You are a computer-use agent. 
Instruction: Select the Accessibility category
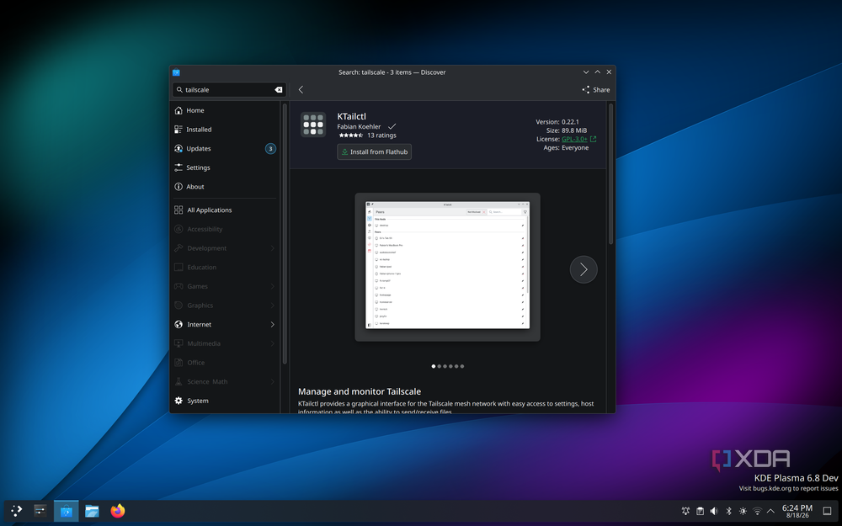click(226, 229)
